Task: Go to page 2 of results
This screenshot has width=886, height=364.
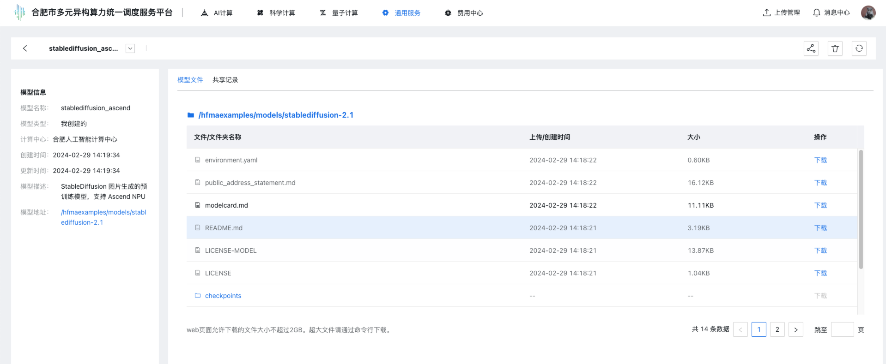Action: tap(777, 329)
